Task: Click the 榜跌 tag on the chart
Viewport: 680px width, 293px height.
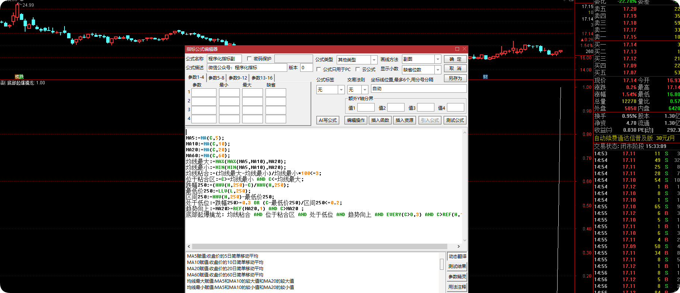Action: [19, 77]
